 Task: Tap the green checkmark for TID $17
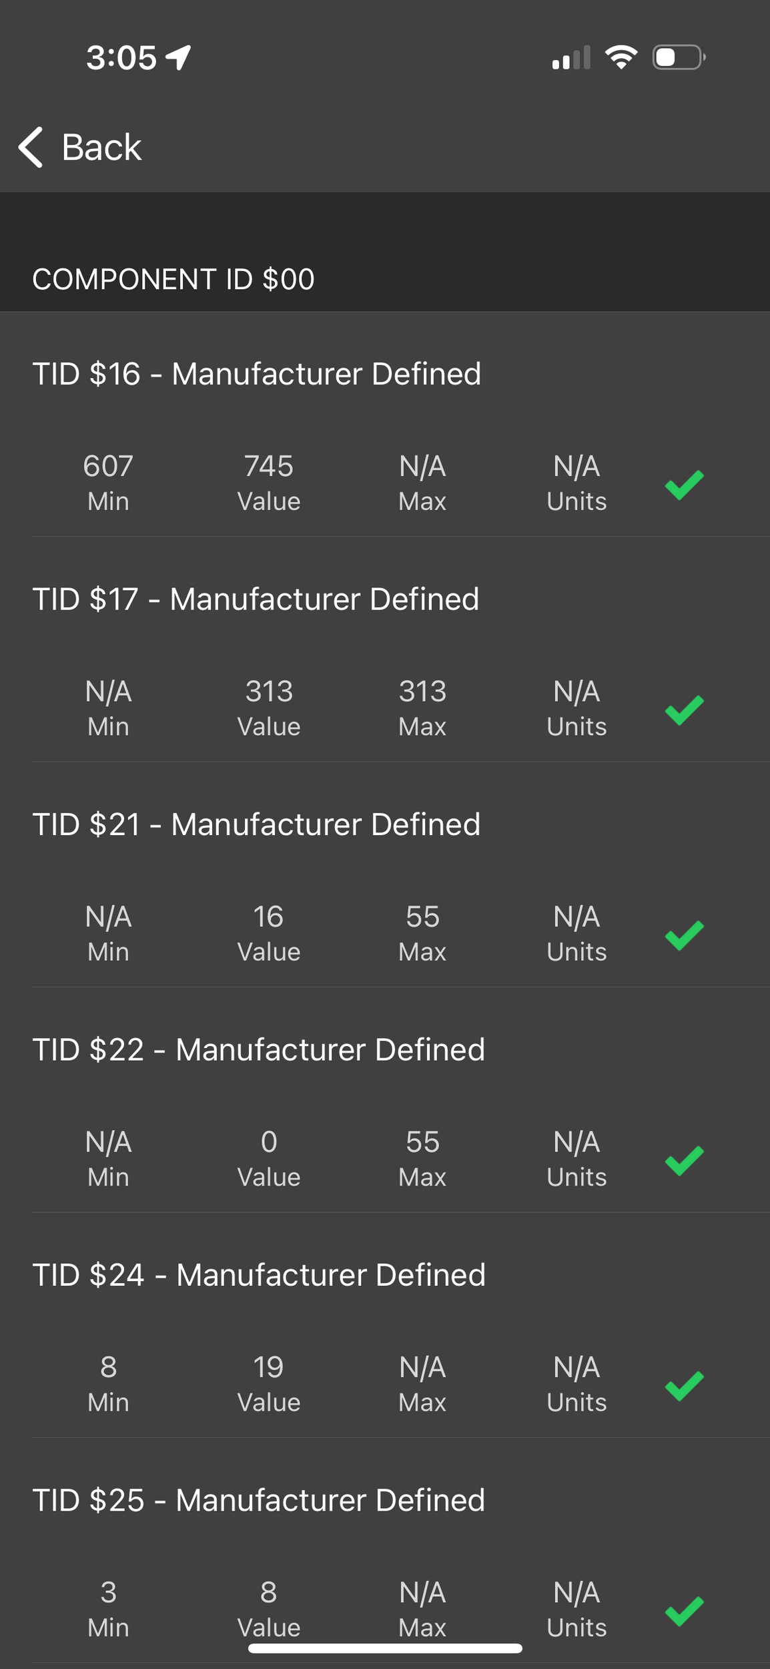tap(685, 710)
